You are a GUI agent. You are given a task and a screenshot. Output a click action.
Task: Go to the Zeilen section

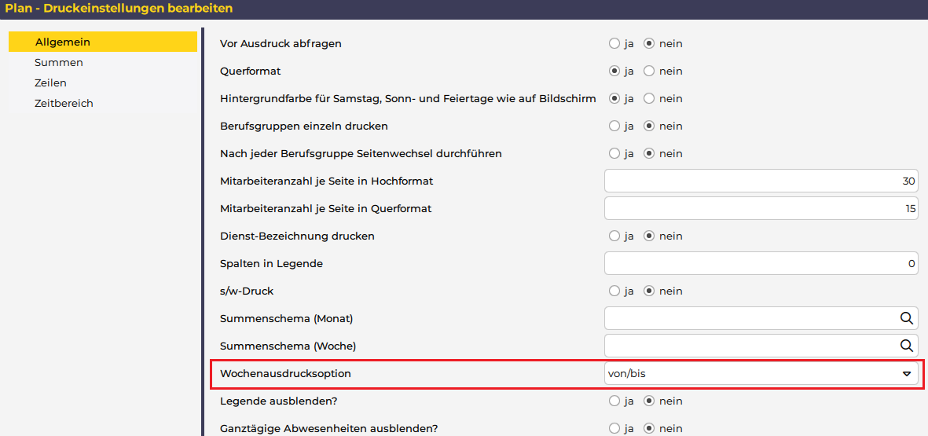50,83
